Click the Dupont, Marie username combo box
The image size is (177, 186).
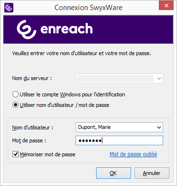pos(119,128)
